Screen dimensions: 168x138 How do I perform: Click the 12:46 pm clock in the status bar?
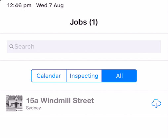pos(19,5)
